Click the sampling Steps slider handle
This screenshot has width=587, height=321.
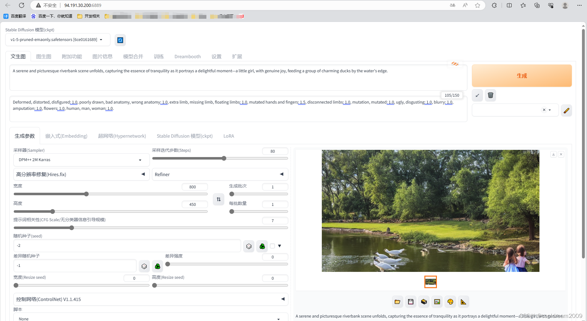click(224, 158)
